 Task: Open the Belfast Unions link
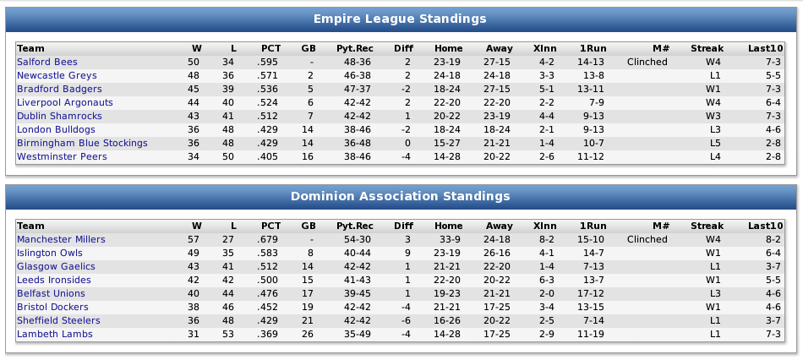(52, 294)
